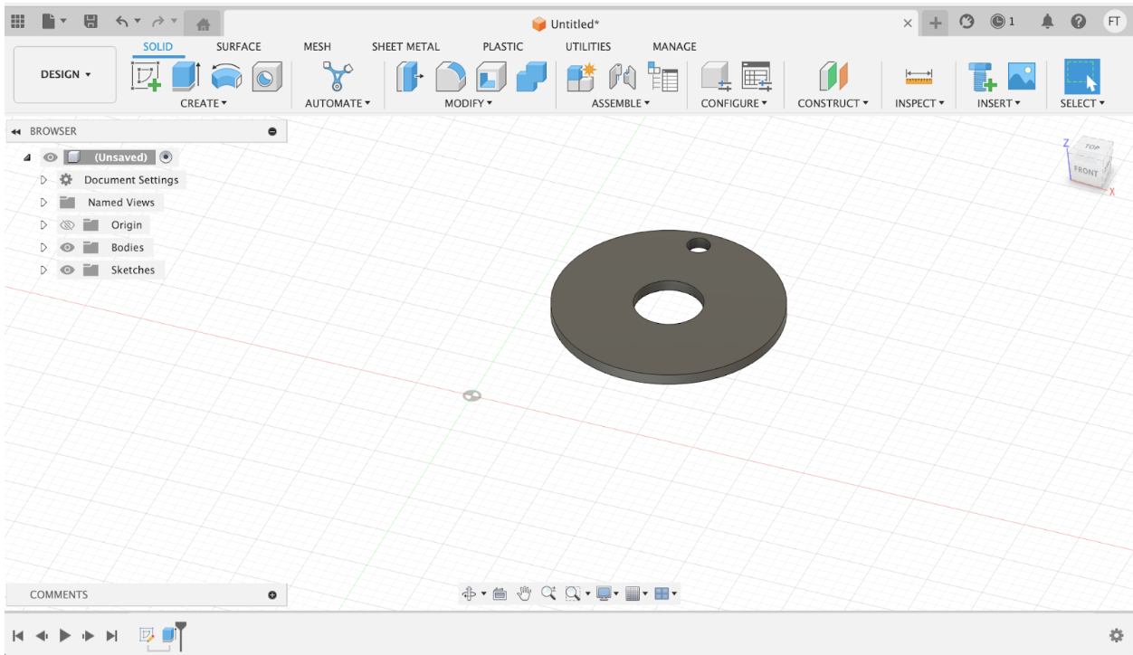The width and height of the screenshot is (1133, 655).
Task: Click the FRONT face of ViewCube
Action: 1085,171
